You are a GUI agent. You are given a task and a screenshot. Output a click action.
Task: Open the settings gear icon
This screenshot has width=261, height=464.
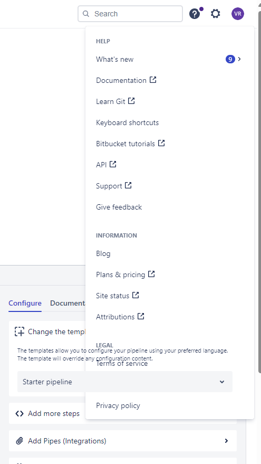(x=216, y=14)
